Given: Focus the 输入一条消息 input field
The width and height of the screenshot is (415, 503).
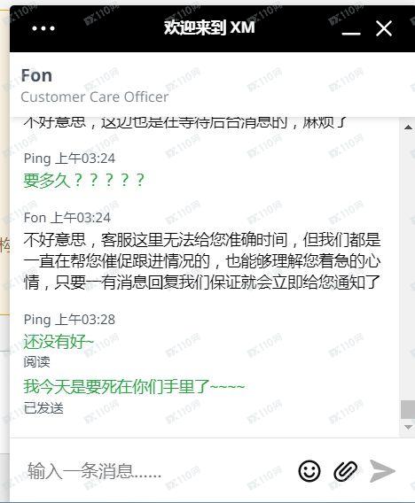Looking at the screenshot, I should 157,471.
